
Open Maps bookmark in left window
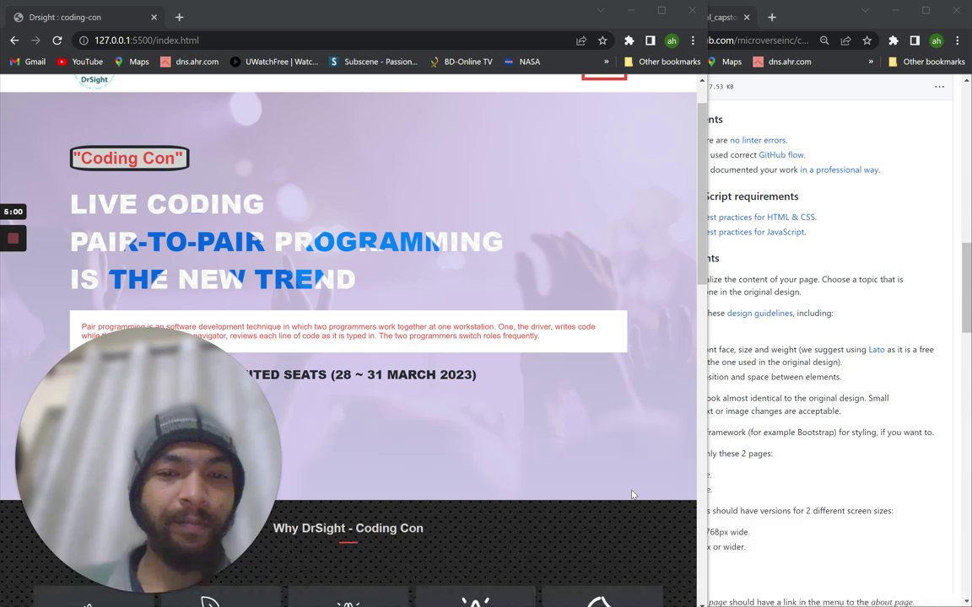tap(132, 62)
